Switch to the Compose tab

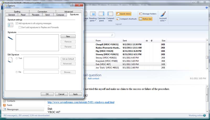[x=60, y=15]
